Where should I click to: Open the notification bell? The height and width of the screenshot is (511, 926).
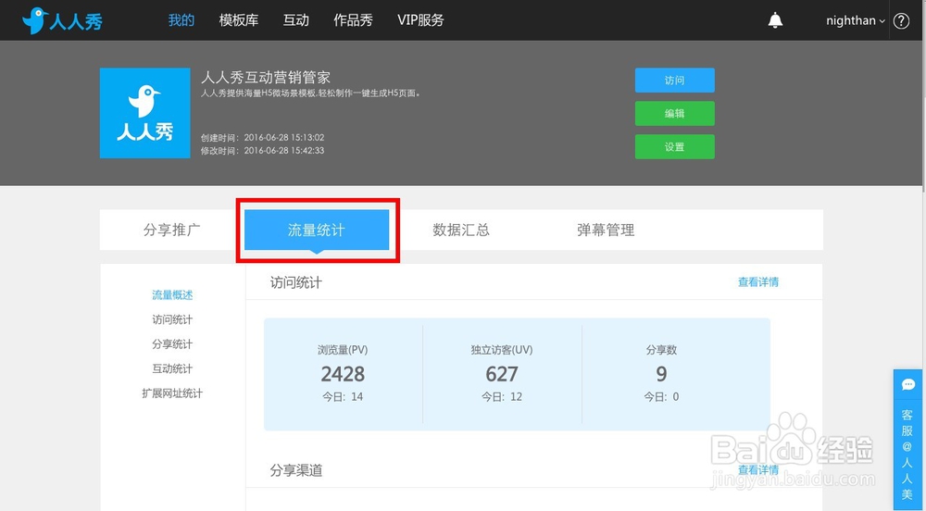pos(775,20)
